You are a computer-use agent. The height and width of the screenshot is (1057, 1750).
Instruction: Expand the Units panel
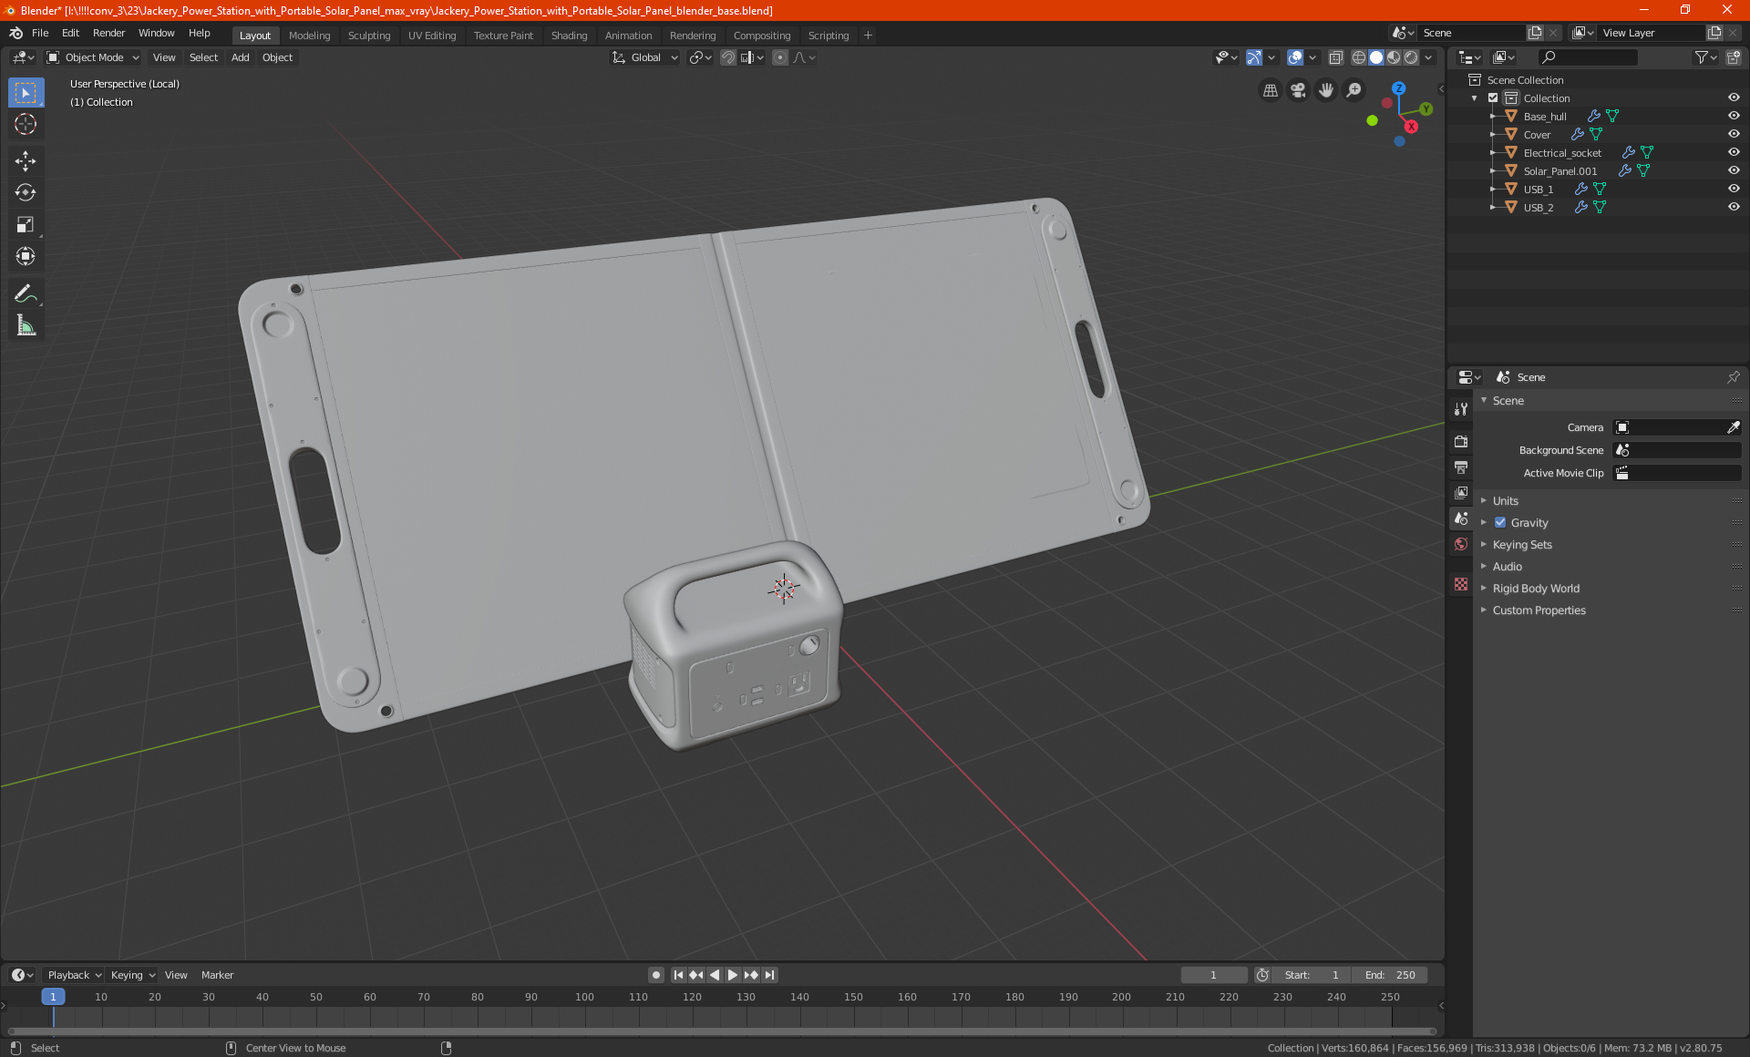pos(1505,501)
